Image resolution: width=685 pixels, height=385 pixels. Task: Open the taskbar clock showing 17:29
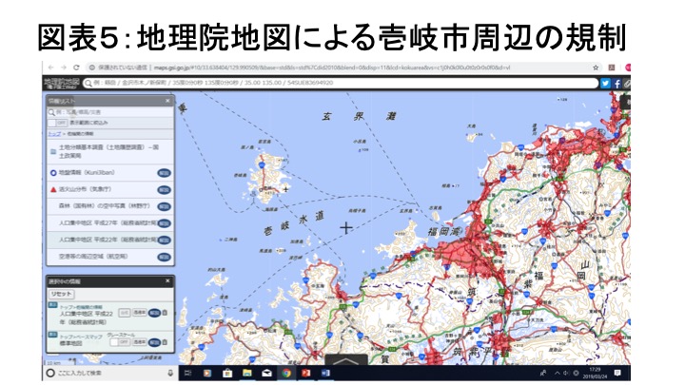[x=594, y=374]
